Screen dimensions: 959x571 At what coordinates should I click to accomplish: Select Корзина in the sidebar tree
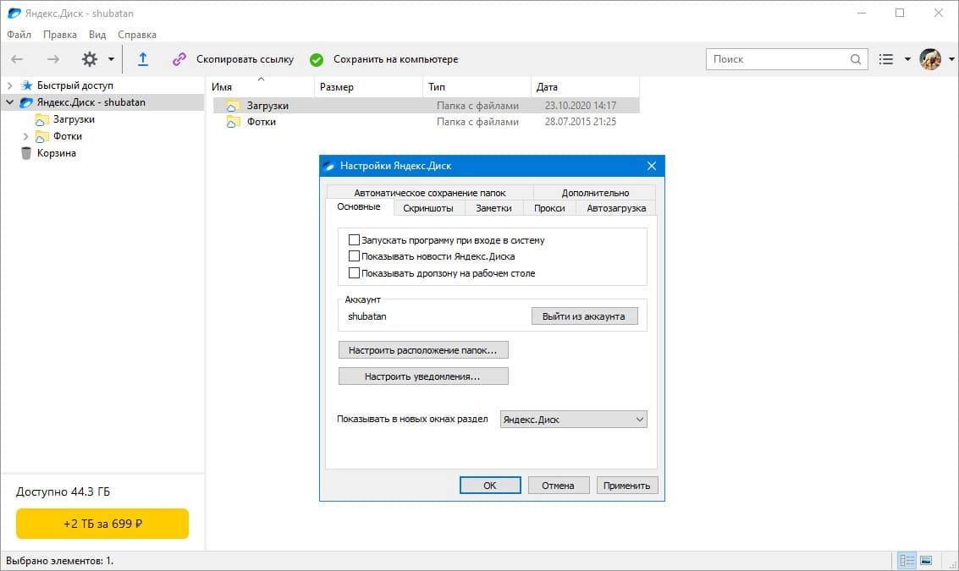tap(56, 153)
